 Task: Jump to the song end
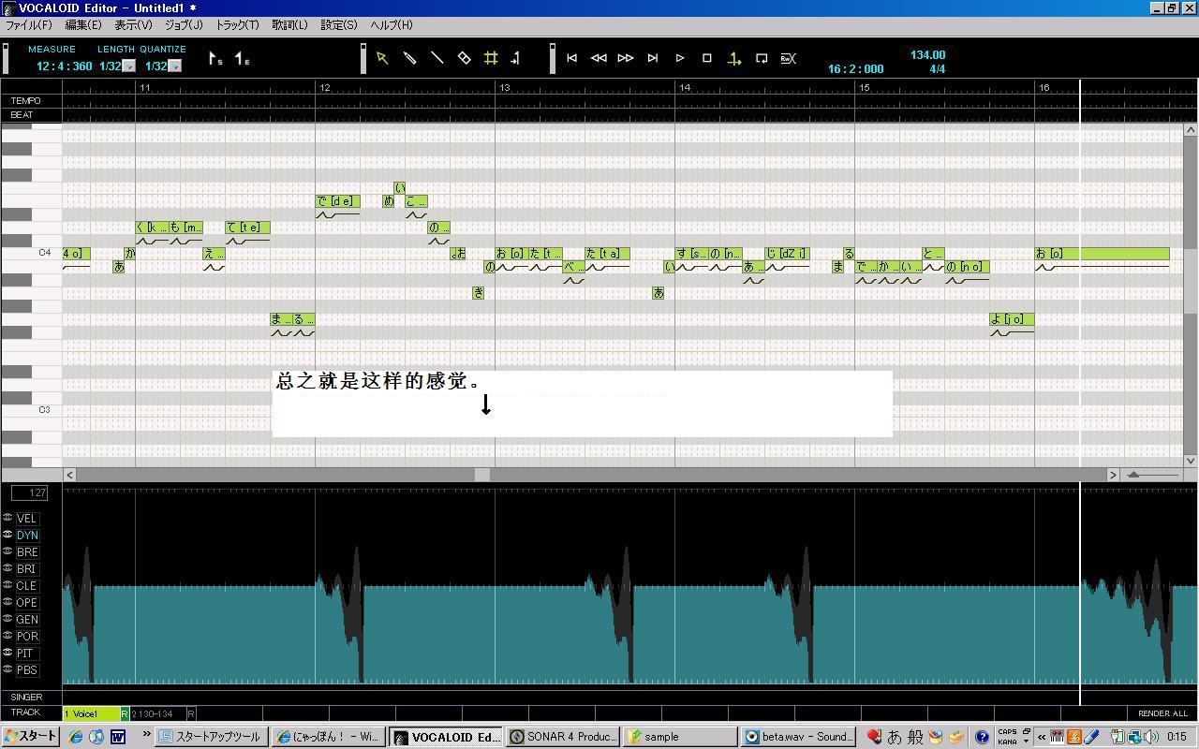click(x=653, y=58)
